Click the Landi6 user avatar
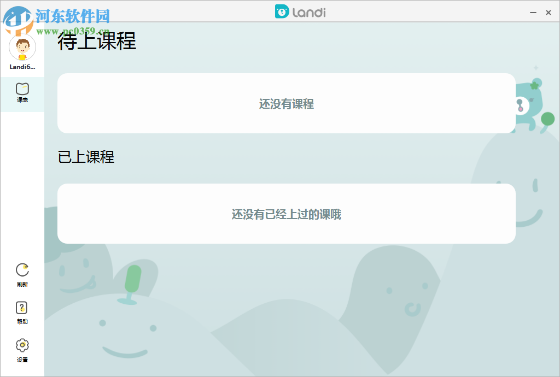Screen dimensions: 560x377 [22, 48]
